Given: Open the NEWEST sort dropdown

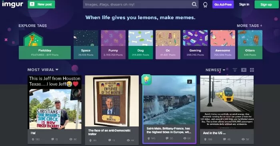Looking at the screenshot, I should pyautogui.click(x=215, y=70).
